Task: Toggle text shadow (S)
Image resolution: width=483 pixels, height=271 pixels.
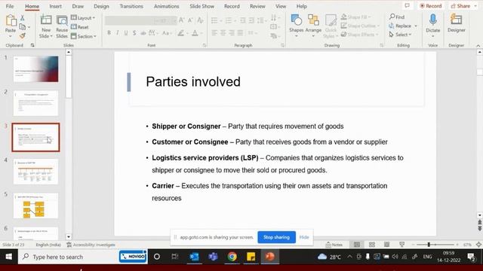Action: (134, 33)
